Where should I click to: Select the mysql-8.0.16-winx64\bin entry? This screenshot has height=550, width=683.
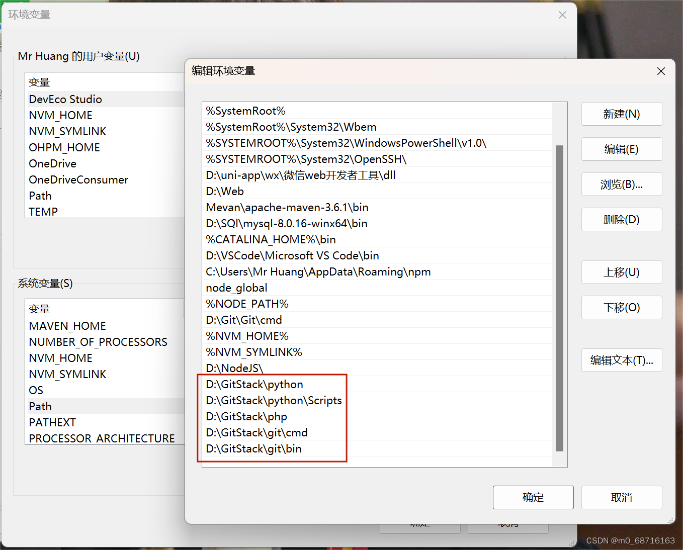[x=377, y=224]
